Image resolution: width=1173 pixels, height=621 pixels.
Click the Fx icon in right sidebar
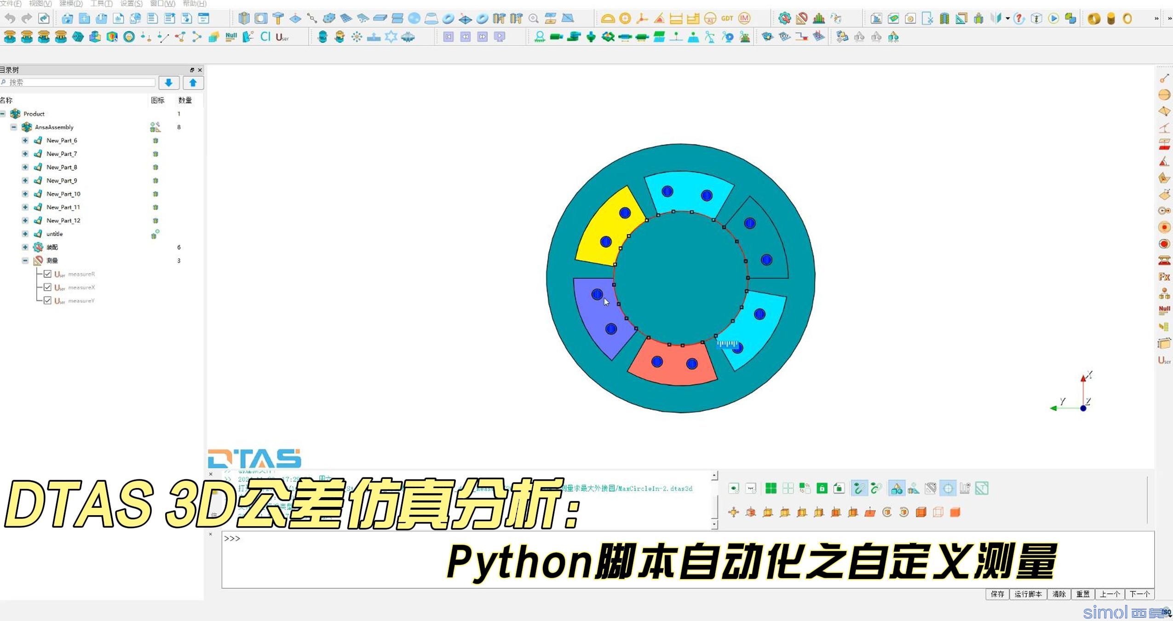point(1164,277)
